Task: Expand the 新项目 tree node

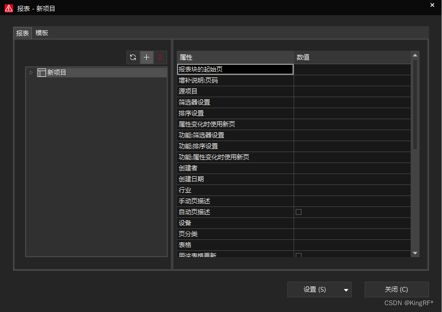Action: (31, 73)
